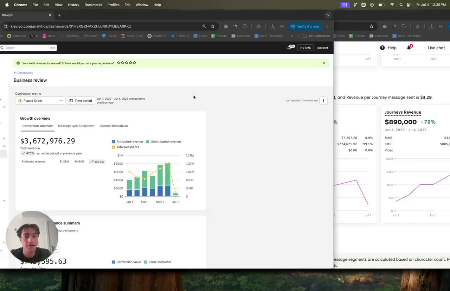Open the Profiles menu in the menu bar
Image resolution: width=450 pixels, height=291 pixels.
click(113, 5)
